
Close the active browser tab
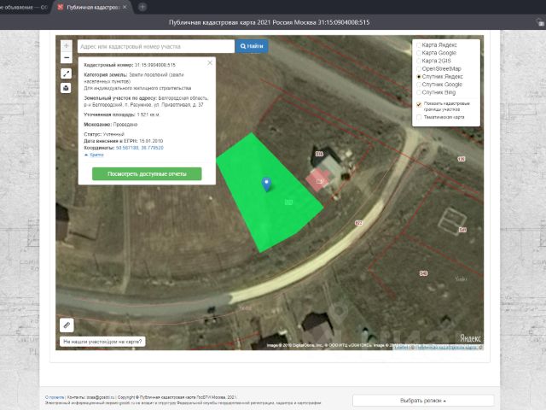(x=126, y=7)
